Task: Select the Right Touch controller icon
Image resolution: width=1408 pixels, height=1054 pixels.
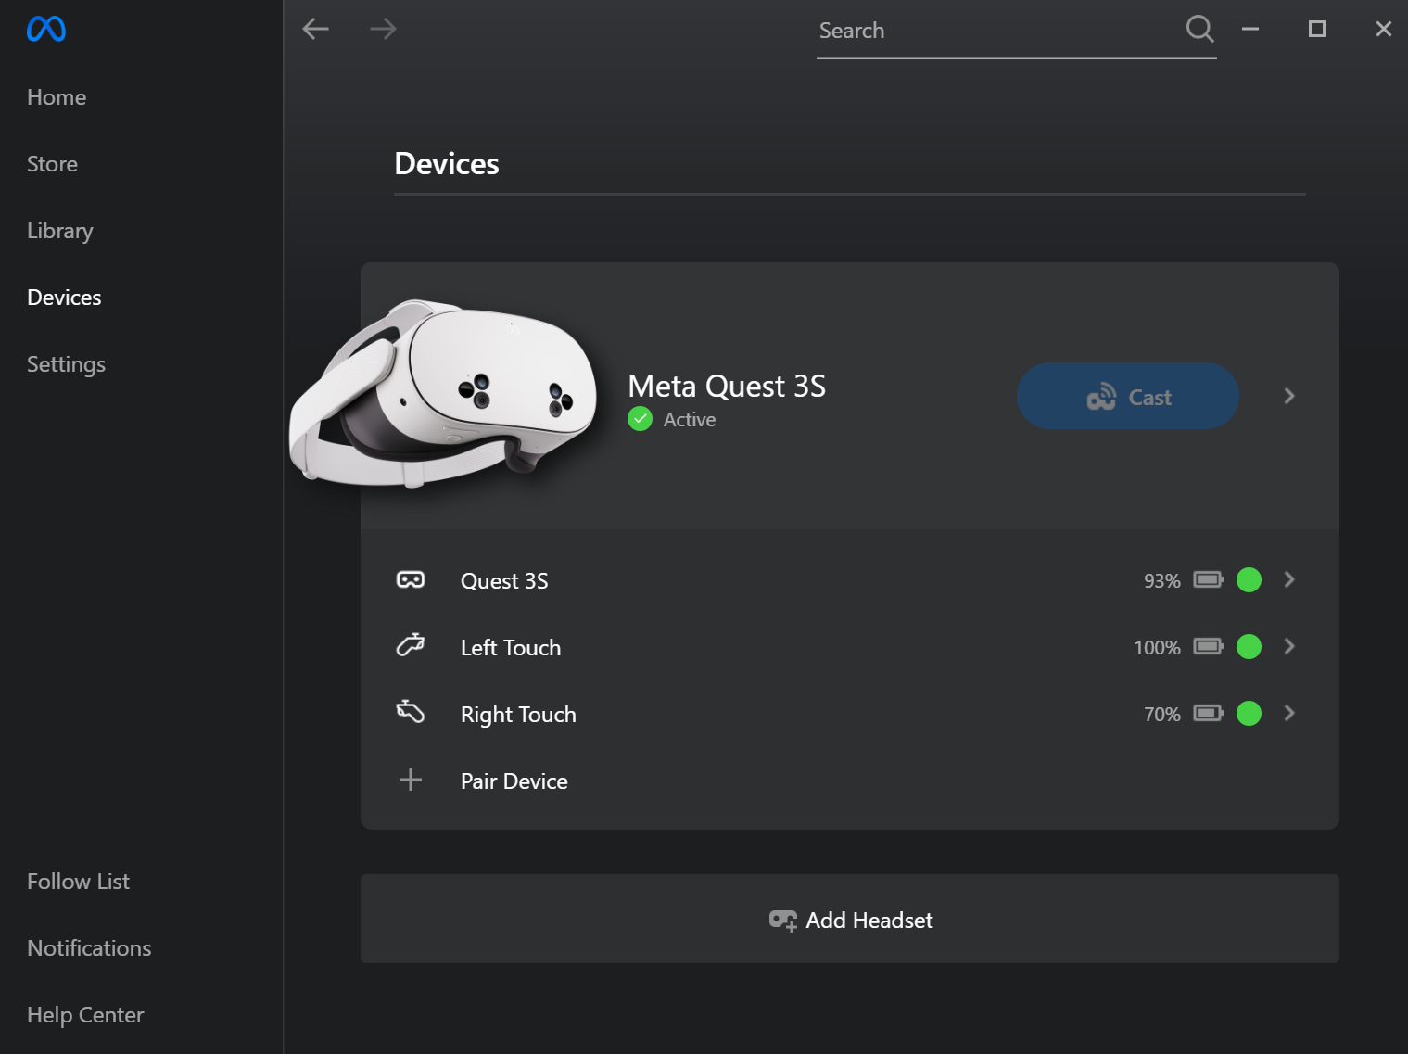Action: click(410, 713)
